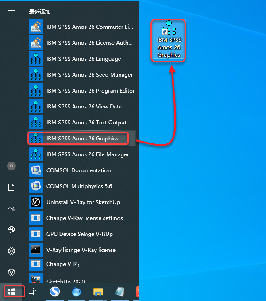The height and width of the screenshot is (301, 266).
Task: Open the upper gear icon in Start sidebar
Action: click(12, 251)
